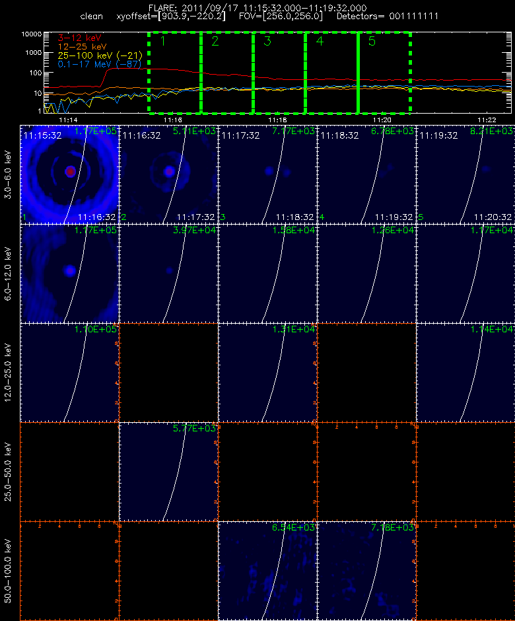Select the 50.0-100.0 keV image with peak 7.18E+03

pos(366,570)
